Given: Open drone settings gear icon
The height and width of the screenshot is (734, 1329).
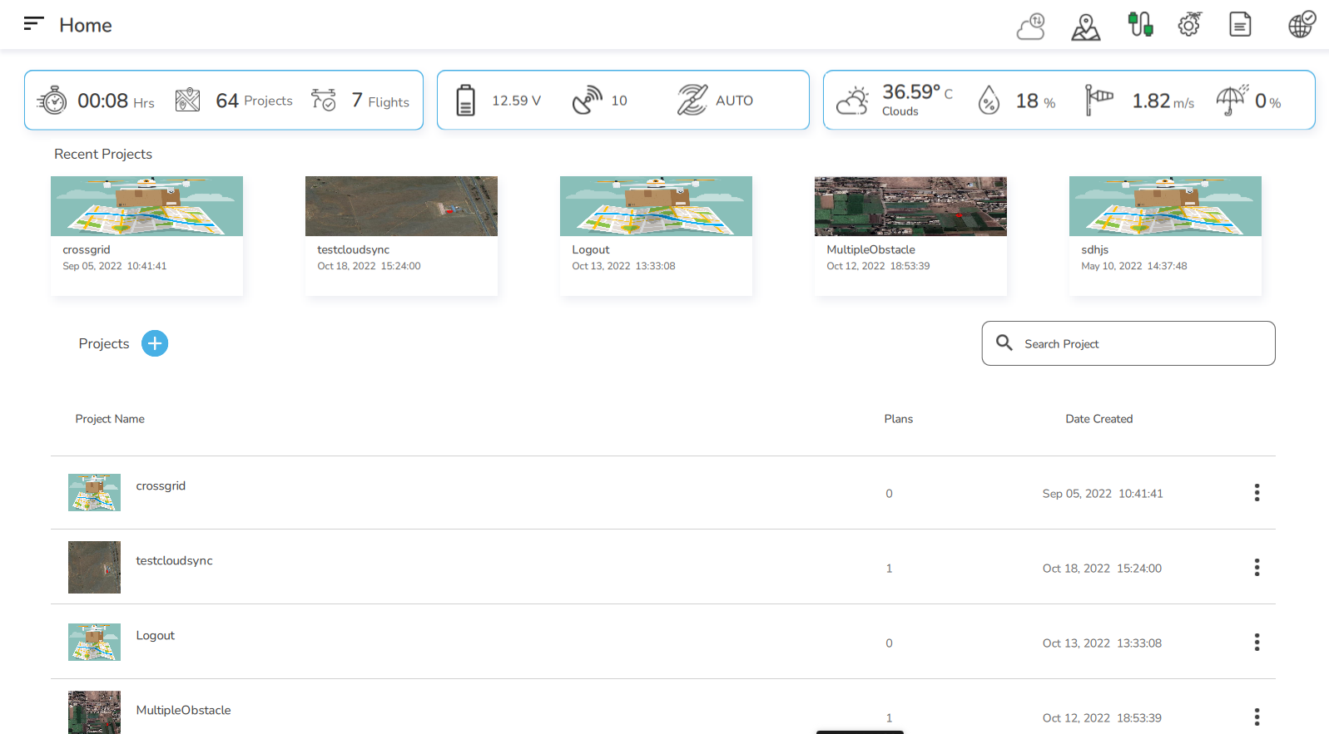Looking at the screenshot, I should [x=1190, y=25].
